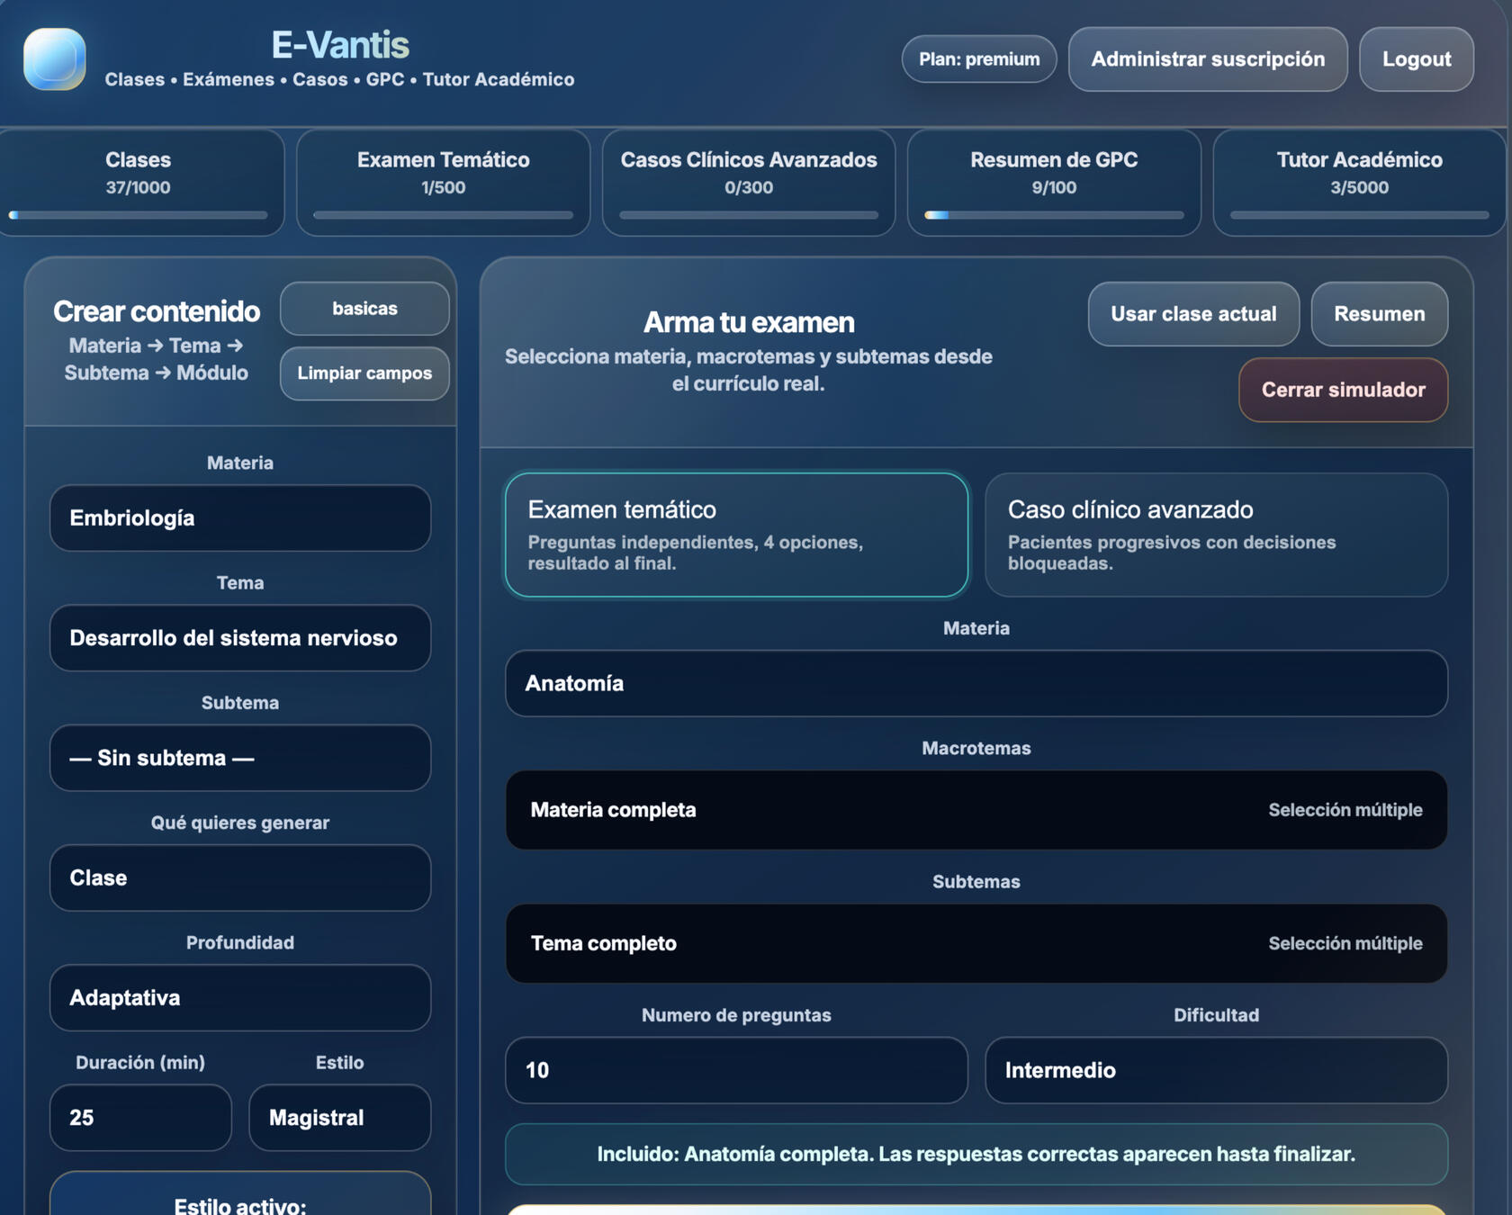
Task: Click the E-Vantis logo icon
Action: [55, 59]
